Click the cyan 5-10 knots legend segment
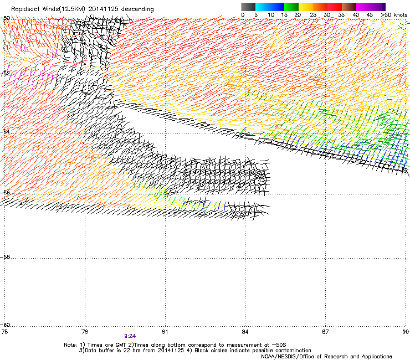The width and height of the screenshot is (410, 360). [263, 7]
